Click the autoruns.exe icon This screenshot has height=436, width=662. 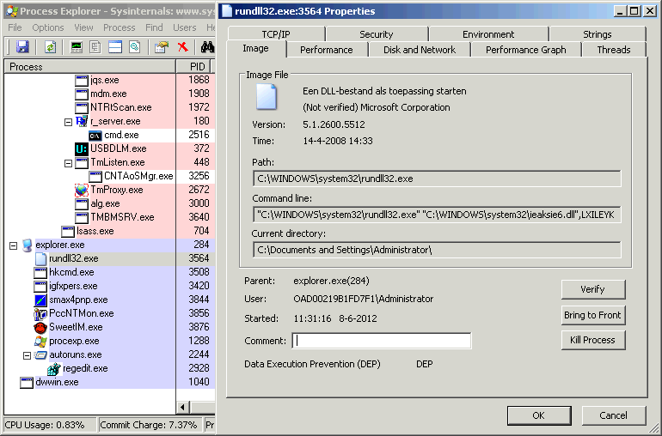tap(40, 355)
